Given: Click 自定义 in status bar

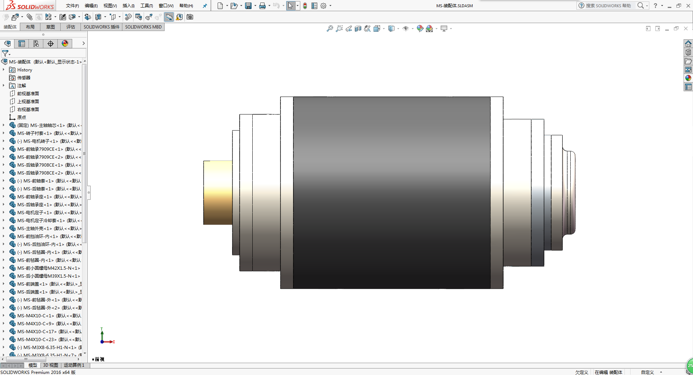Looking at the screenshot, I should coord(647,372).
